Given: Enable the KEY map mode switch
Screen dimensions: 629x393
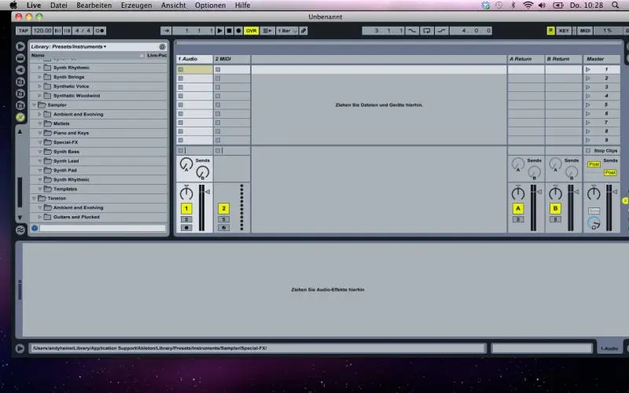Looking at the screenshot, I should 564,31.
